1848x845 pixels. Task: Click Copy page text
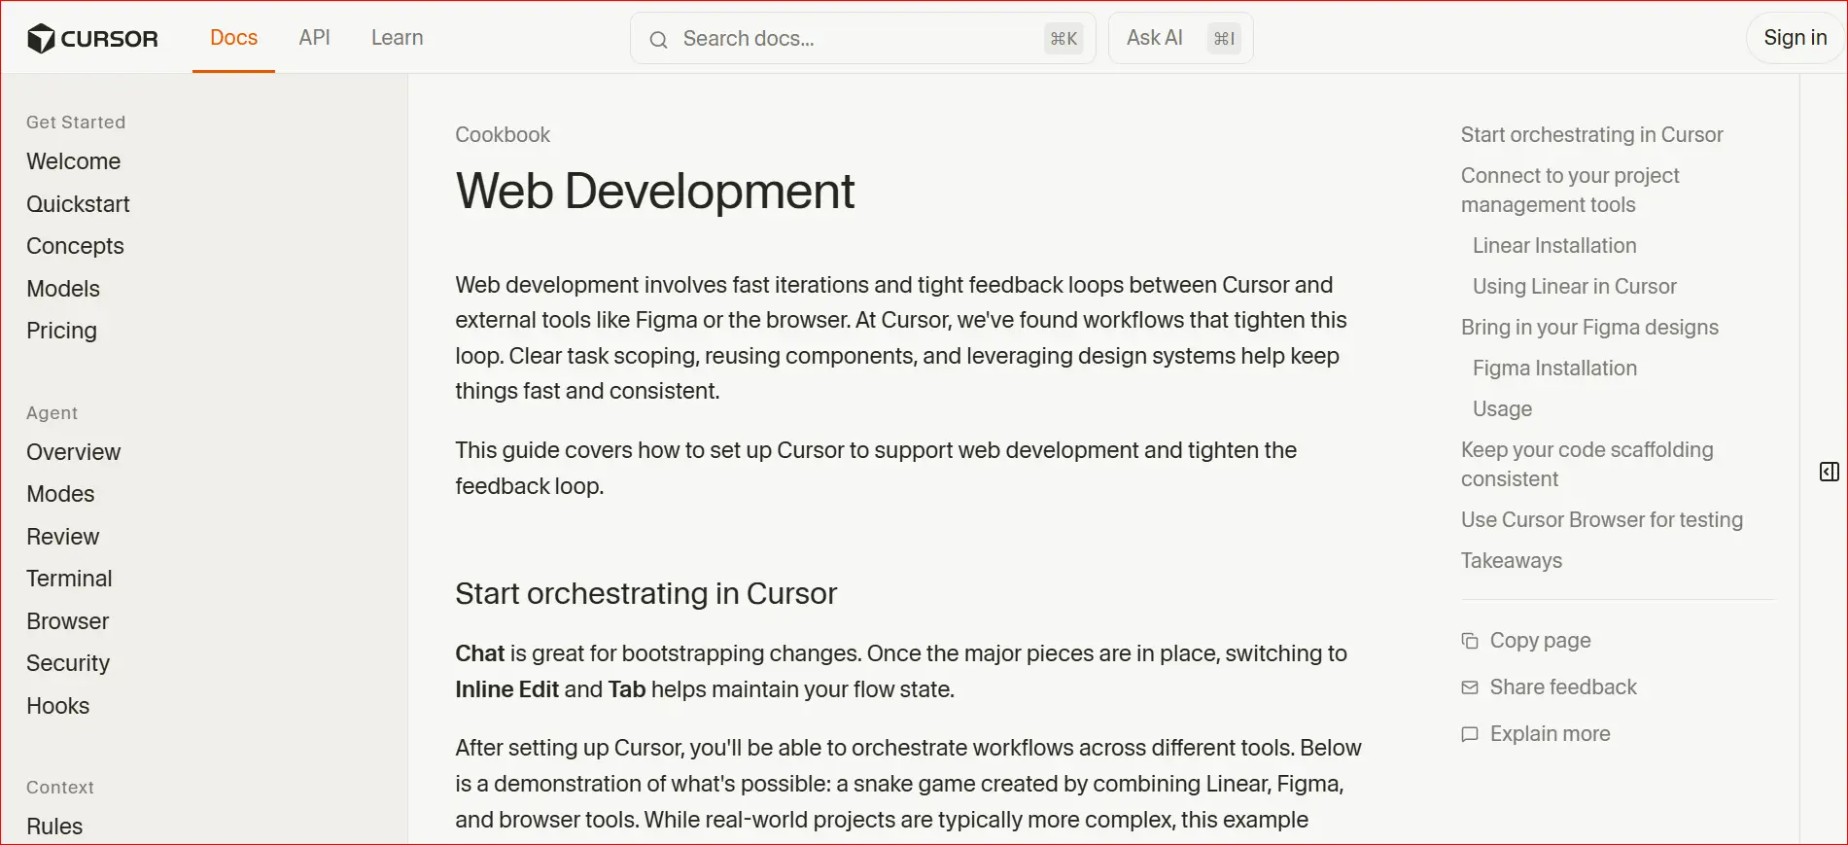(1540, 641)
